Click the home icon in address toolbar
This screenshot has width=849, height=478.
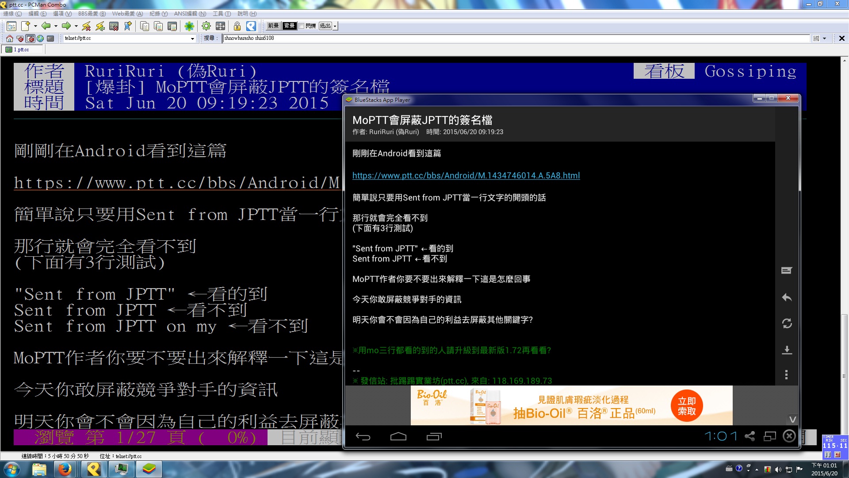click(9, 39)
